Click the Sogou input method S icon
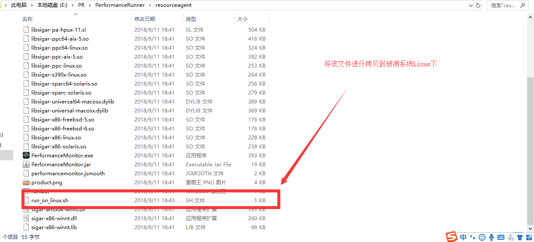The height and width of the screenshot is (242, 534). (451, 236)
